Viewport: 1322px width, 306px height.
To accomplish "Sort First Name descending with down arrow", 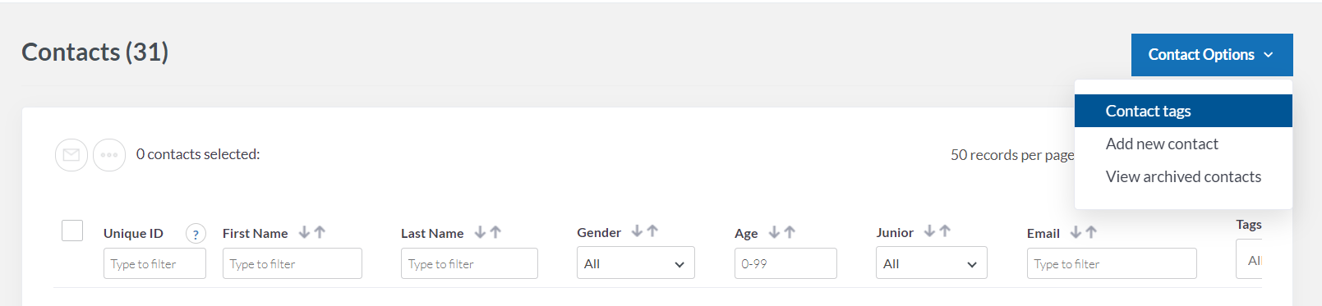I will (304, 232).
